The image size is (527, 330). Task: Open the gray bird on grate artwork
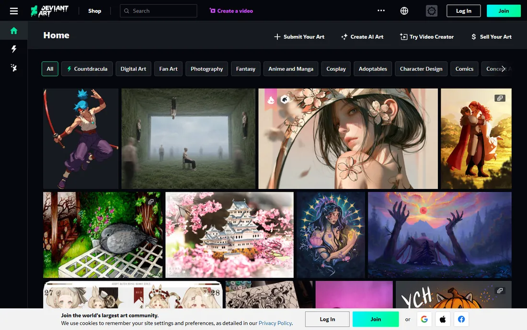click(x=103, y=235)
